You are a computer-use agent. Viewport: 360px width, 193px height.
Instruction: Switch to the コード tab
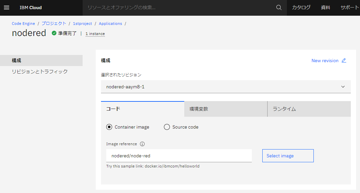coord(143,109)
